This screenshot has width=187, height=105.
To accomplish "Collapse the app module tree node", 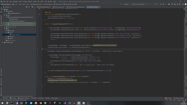I will click(x=3, y=9).
